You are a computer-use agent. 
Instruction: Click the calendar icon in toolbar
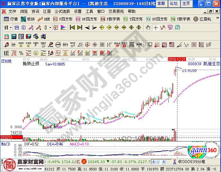pyautogui.click(x=6, y=36)
